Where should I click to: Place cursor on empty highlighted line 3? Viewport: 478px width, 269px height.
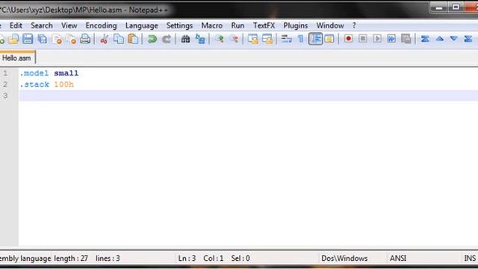tap(248, 96)
